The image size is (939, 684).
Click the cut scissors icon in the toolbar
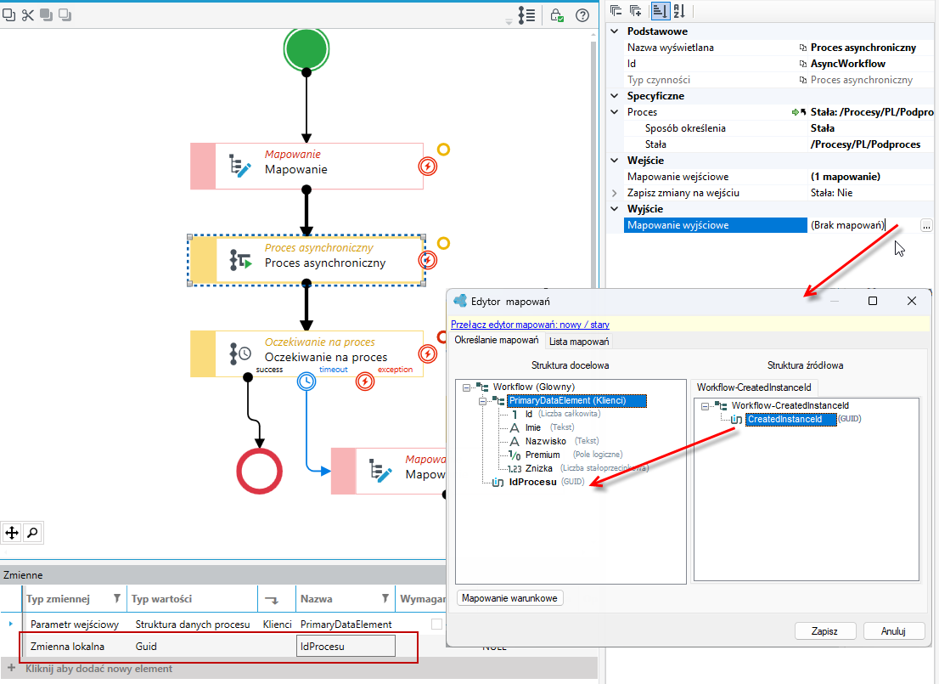click(x=27, y=15)
